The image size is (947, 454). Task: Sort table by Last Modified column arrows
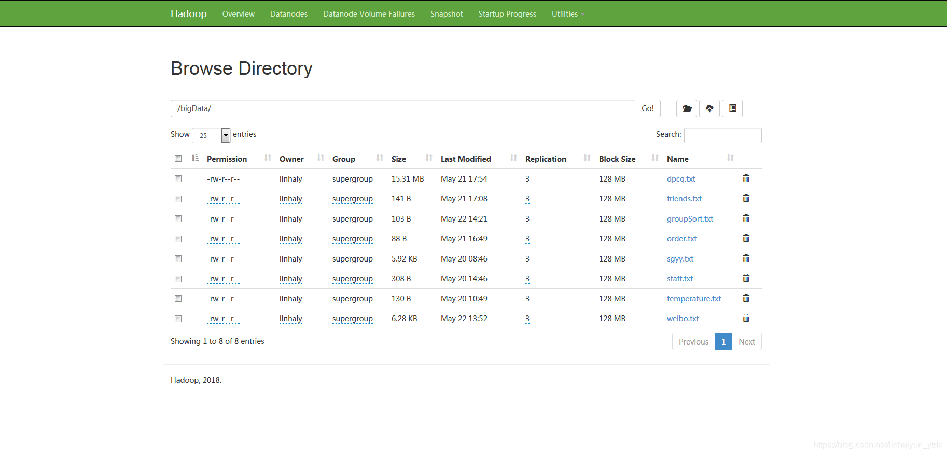coord(513,158)
